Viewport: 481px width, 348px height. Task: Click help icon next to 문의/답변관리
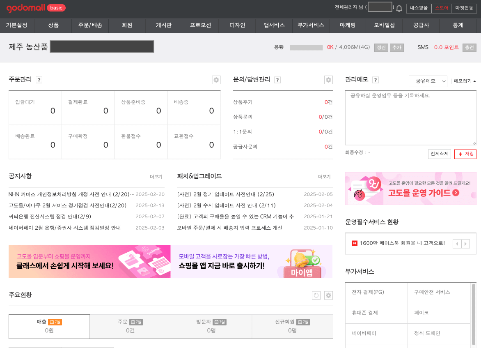(x=277, y=80)
